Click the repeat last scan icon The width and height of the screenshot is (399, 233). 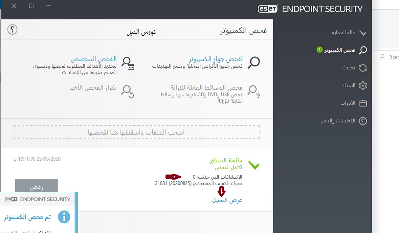tap(127, 90)
